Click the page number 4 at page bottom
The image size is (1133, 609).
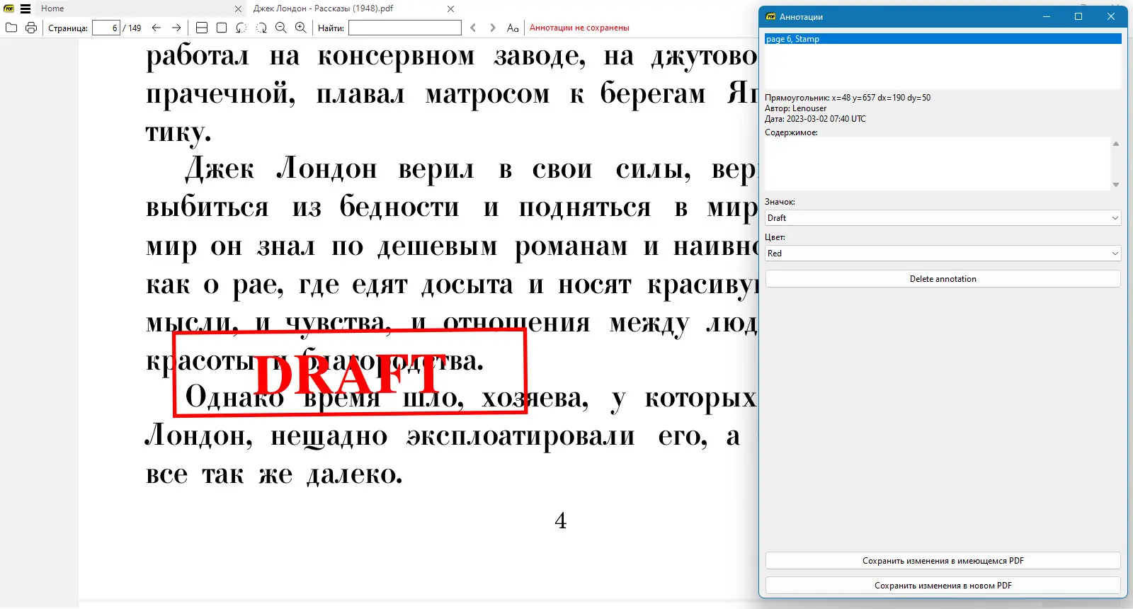pos(561,520)
